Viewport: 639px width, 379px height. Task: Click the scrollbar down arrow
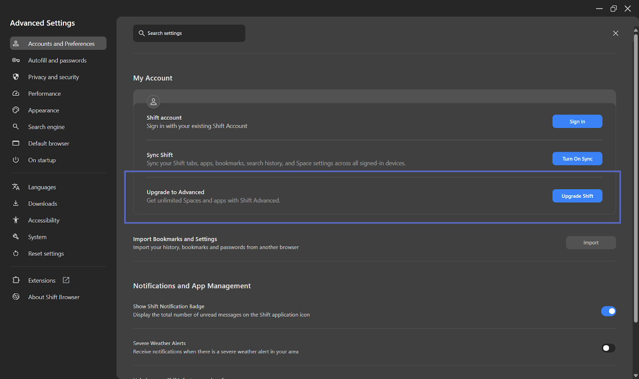(x=636, y=376)
